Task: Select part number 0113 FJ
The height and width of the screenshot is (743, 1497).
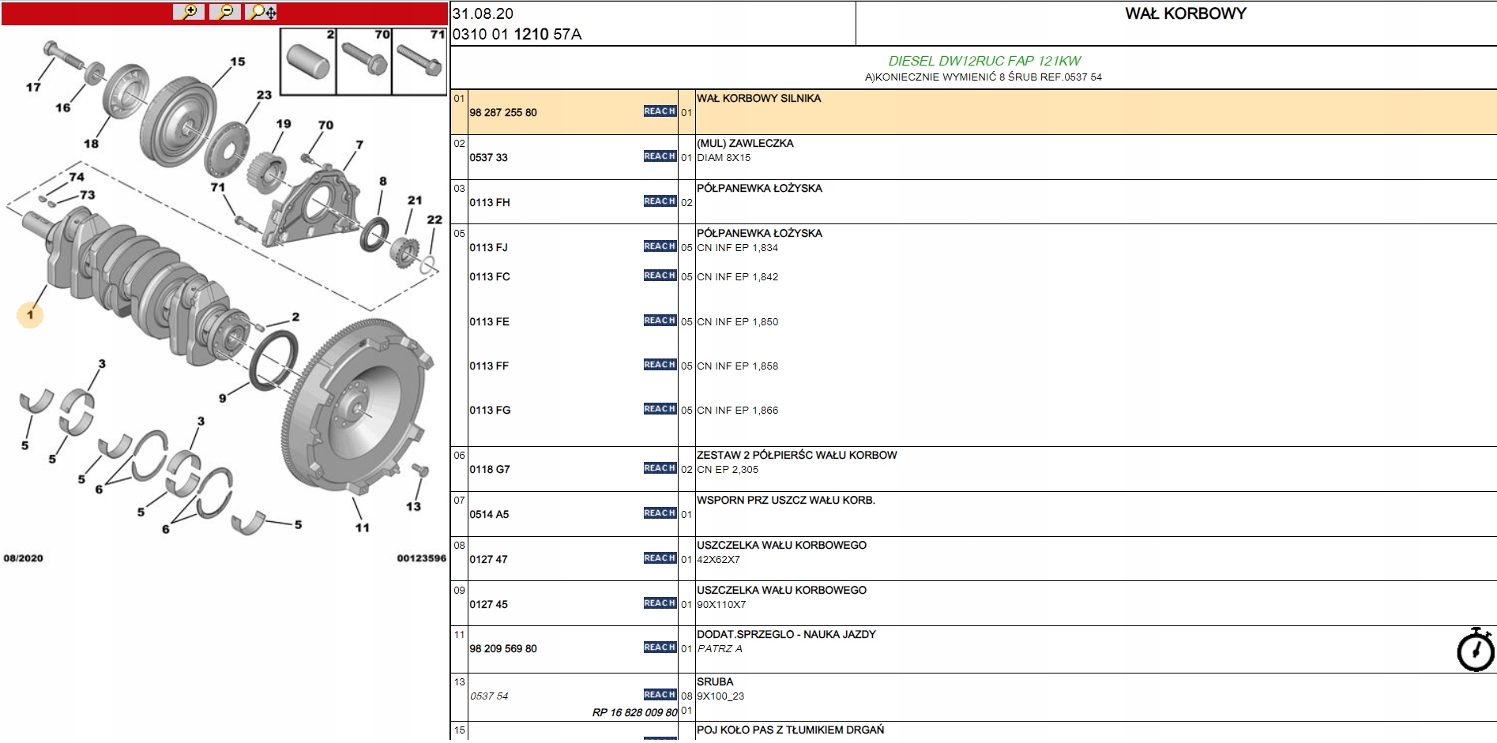Action: point(489,248)
